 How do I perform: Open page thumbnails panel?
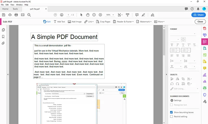click(3, 30)
